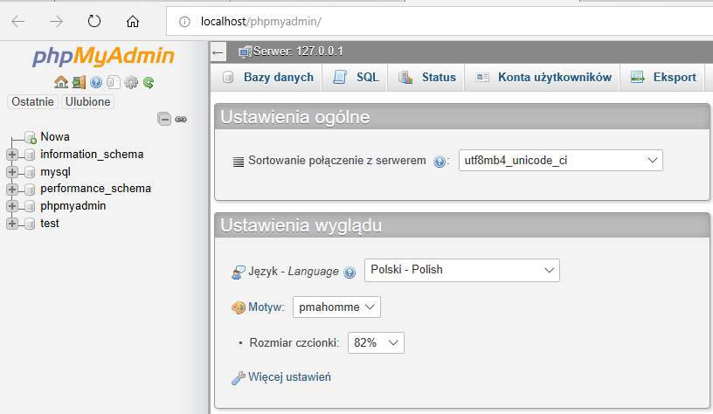Open the mysql database

click(x=55, y=172)
